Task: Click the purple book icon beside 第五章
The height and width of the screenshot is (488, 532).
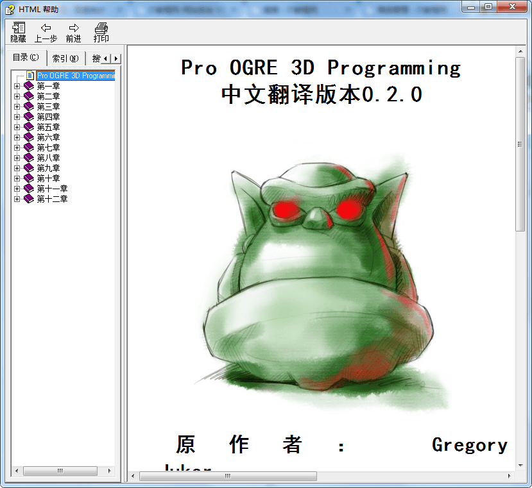Action: (x=28, y=126)
